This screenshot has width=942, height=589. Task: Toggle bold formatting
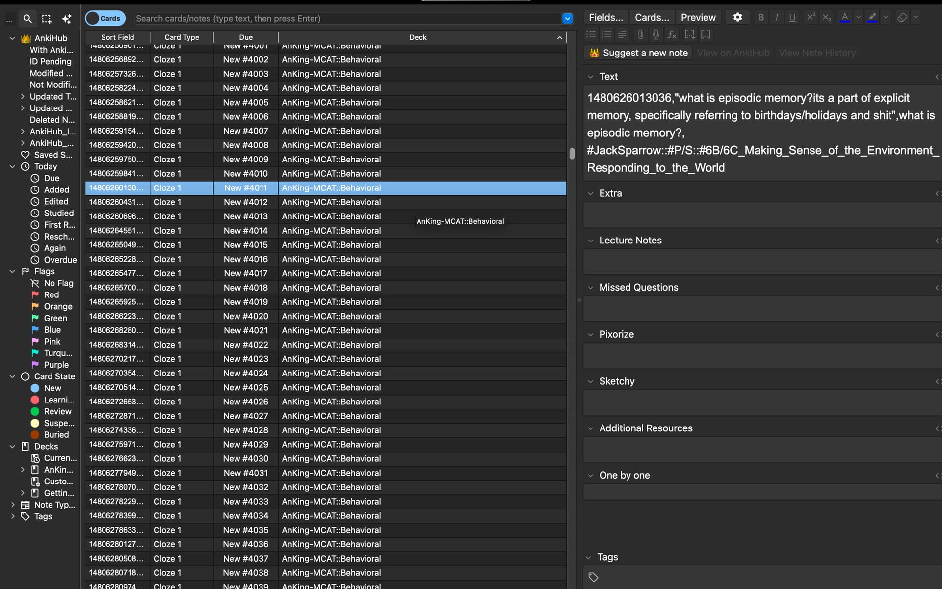tap(760, 17)
